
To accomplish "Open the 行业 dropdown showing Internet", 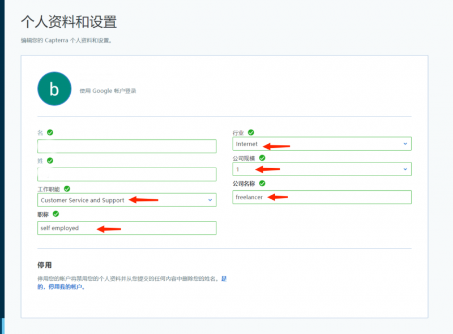I will (x=322, y=143).
